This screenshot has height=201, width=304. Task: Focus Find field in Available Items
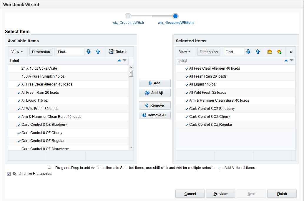[70, 52]
